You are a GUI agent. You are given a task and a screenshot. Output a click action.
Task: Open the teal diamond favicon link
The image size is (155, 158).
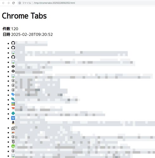[x=13, y=113]
